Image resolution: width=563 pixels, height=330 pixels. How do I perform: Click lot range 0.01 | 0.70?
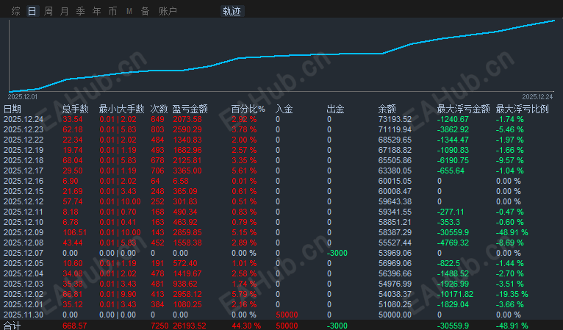tap(118, 212)
